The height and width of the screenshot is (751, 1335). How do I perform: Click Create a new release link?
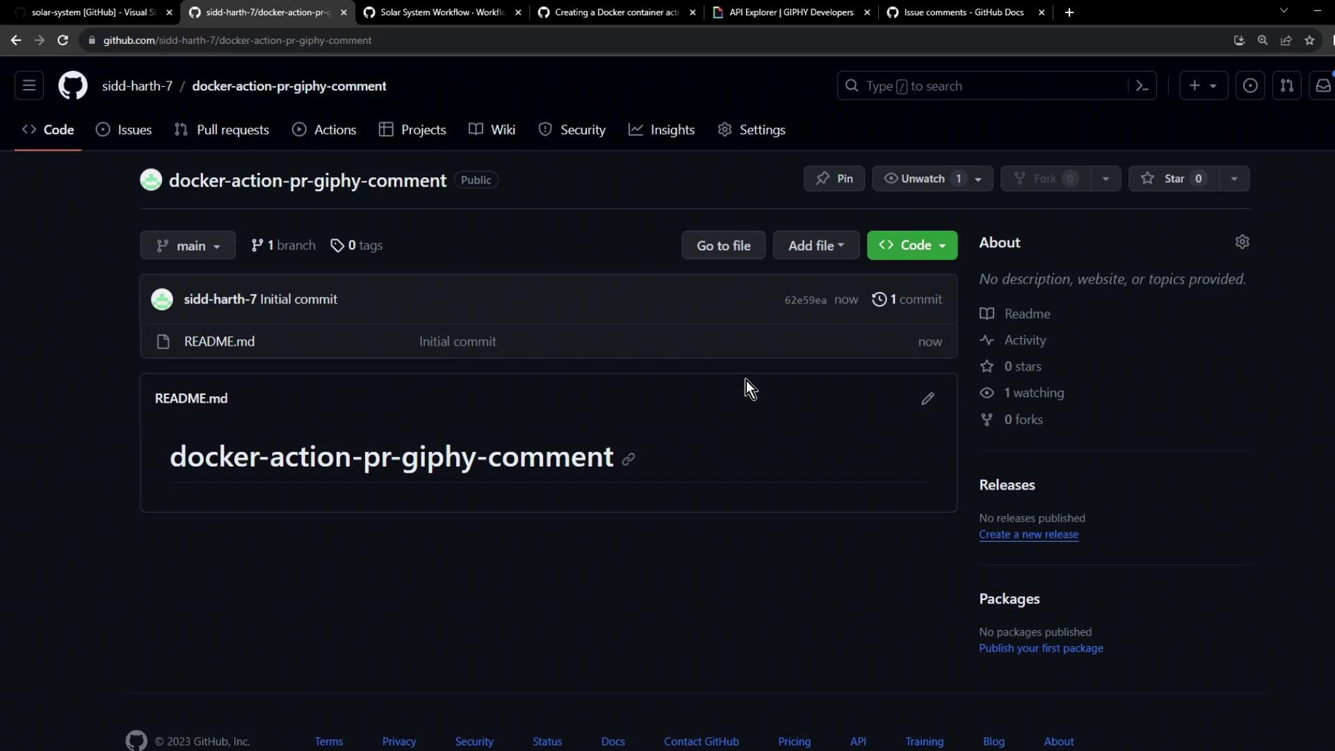(x=1028, y=534)
